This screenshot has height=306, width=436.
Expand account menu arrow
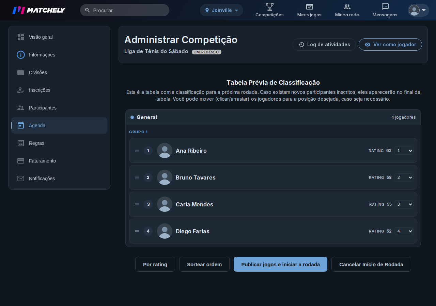424,10
